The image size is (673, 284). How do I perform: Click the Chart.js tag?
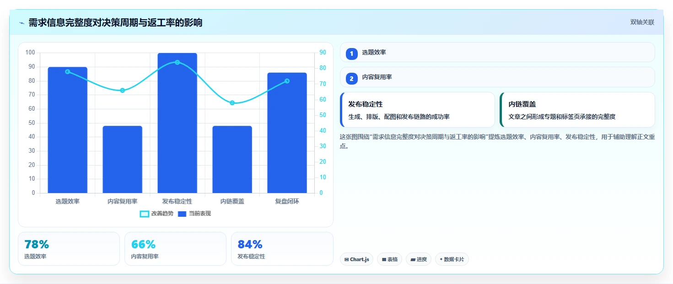(x=356, y=259)
